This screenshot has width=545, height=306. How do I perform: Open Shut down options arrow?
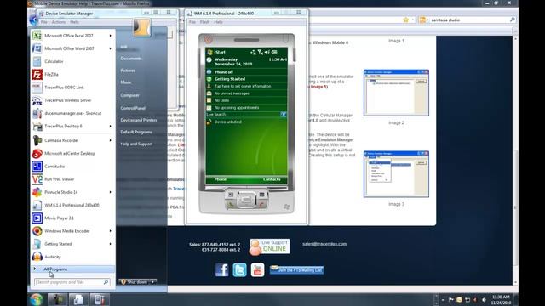coord(153,282)
